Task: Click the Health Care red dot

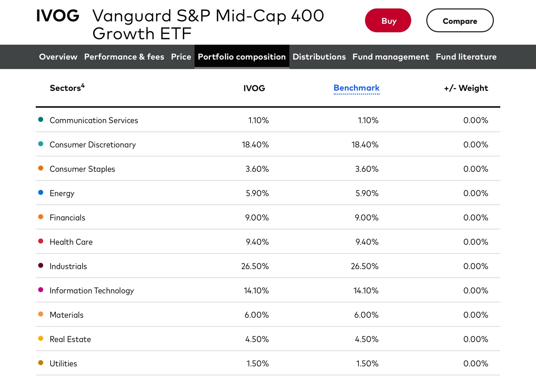Action: point(41,241)
